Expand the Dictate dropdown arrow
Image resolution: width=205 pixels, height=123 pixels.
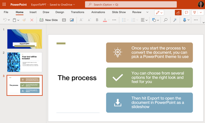(x=188, y=20)
